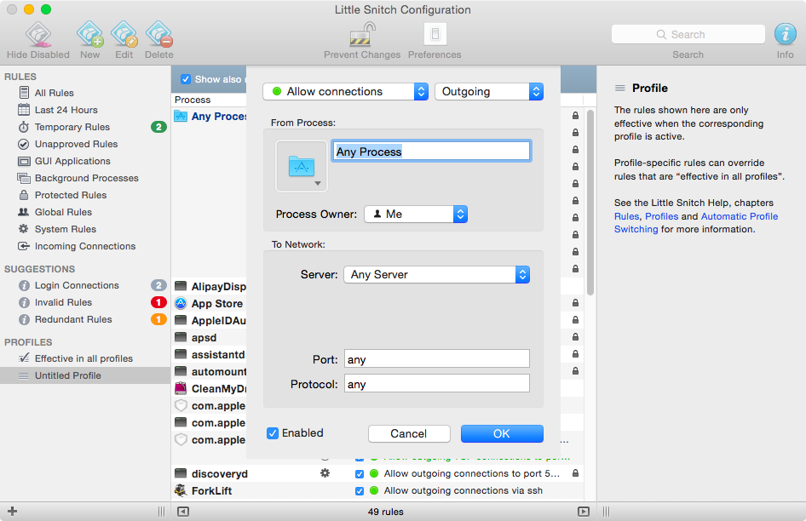The height and width of the screenshot is (521, 806).
Task: Click the CleanMyDrive app icon in list
Action: pyautogui.click(x=181, y=388)
